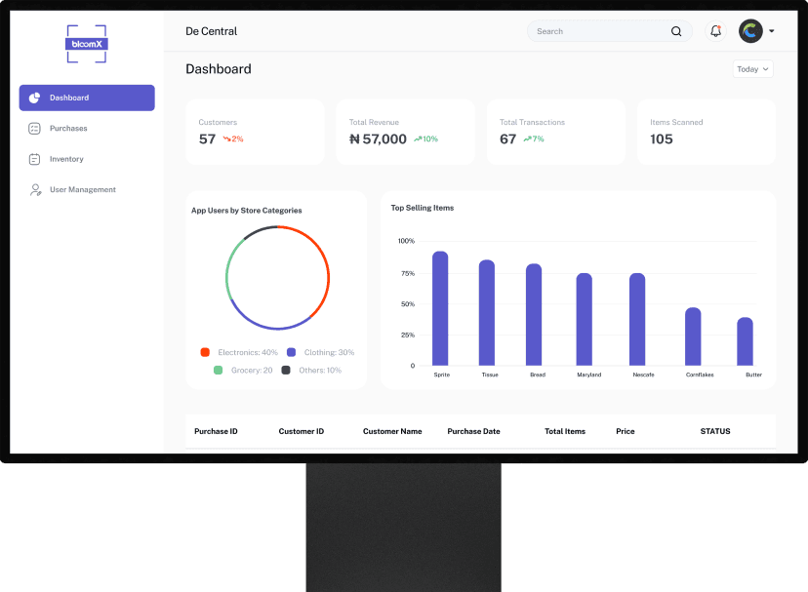The height and width of the screenshot is (592, 808).
Task: Click the STATUS column header
Action: coord(714,431)
